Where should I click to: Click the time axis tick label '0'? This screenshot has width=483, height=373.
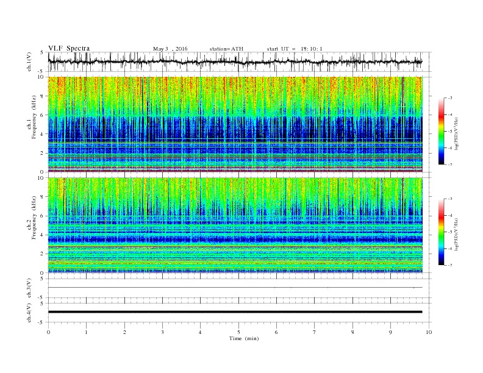pos(48,332)
